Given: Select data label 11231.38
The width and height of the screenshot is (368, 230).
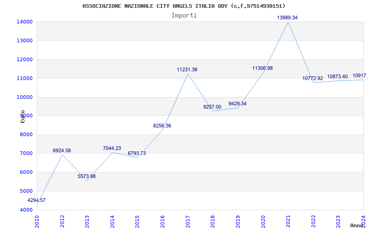Looking at the screenshot, I should [187, 69].
